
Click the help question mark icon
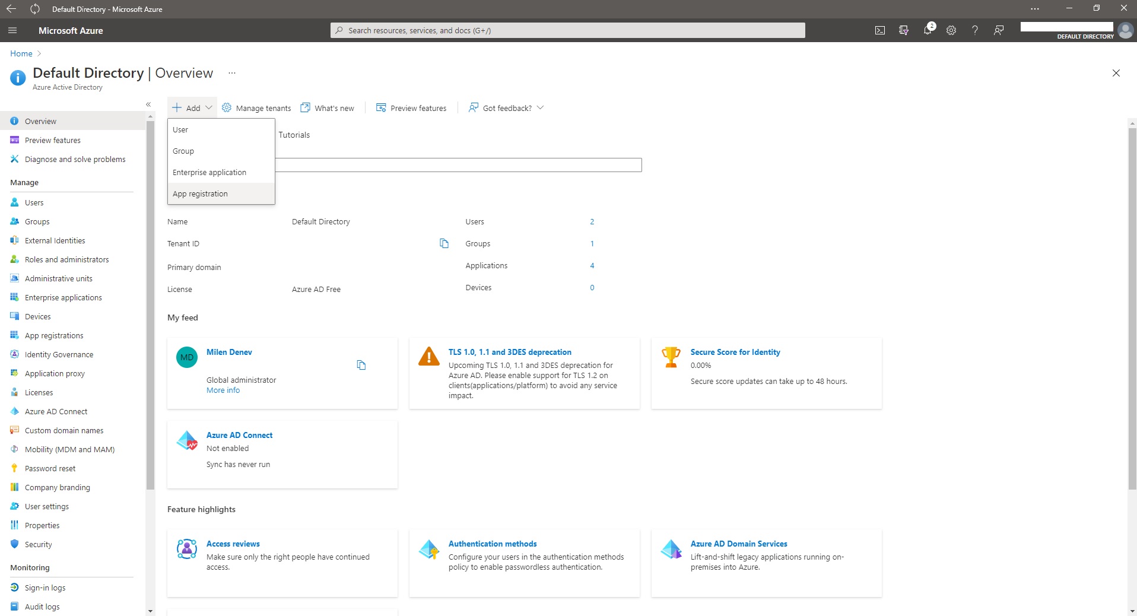pyautogui.click(x=975, y=30)
